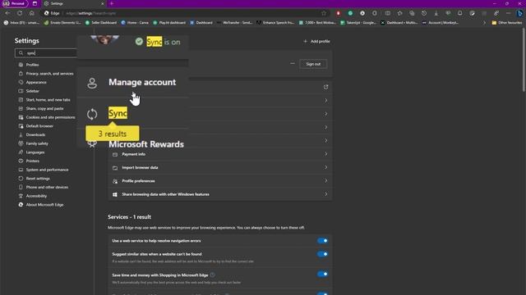Expand the Import browser data row
Screen dimensions: 526x295
(x=220, y=167)
